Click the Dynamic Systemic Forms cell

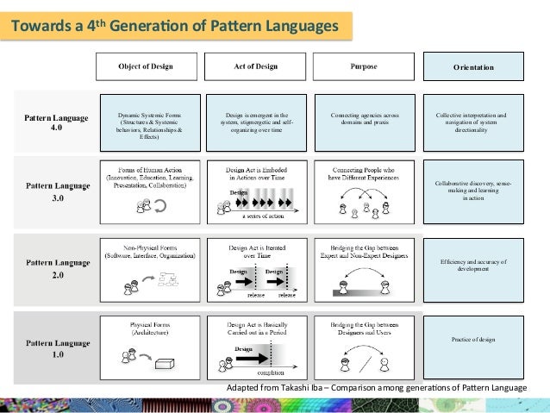point(150,122)
